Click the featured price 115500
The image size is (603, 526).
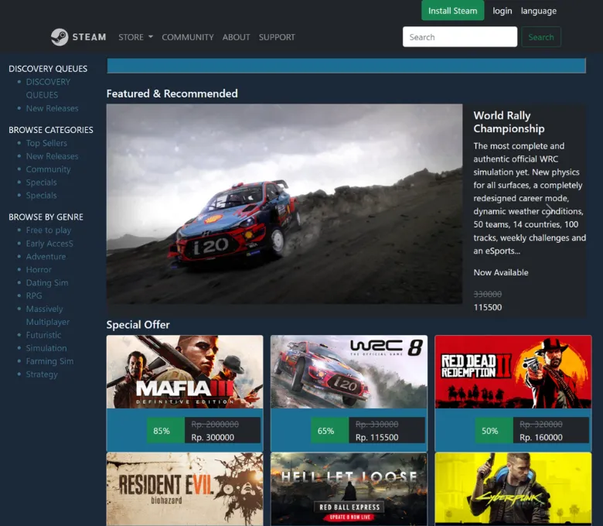pyautogui.click(x=488, y=307)
